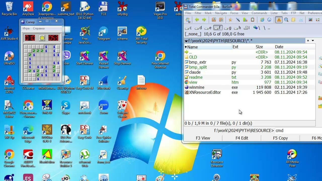322x181 pixels.
Task: Select the readme txt file
Action: pyautogui.click(x=250, y=77)
